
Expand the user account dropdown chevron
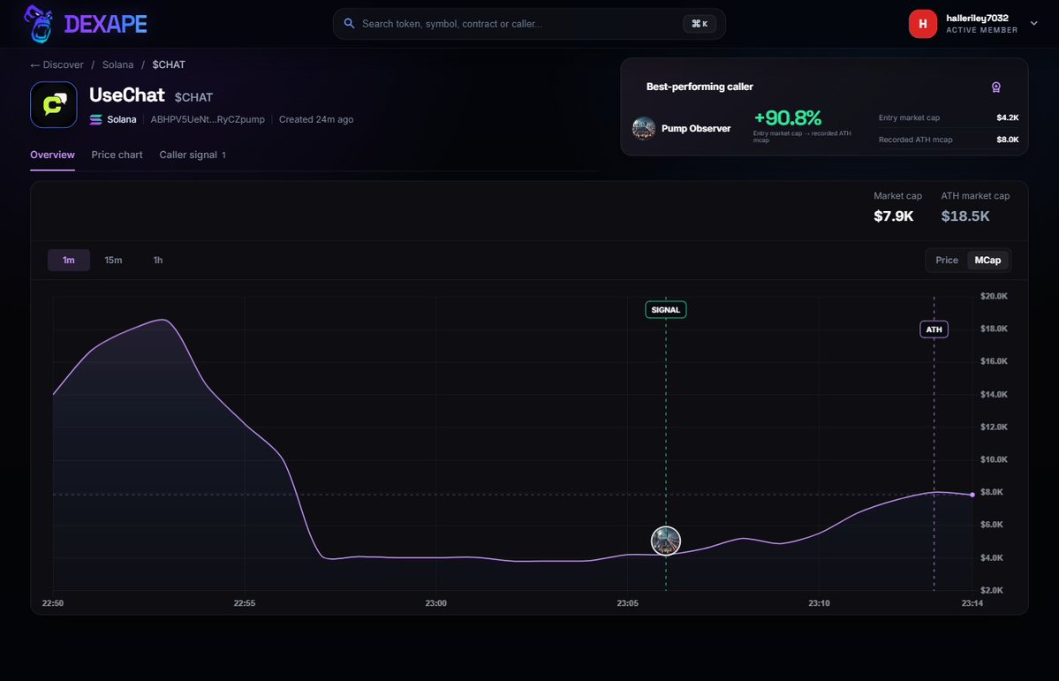click(x=1033, y=23)
